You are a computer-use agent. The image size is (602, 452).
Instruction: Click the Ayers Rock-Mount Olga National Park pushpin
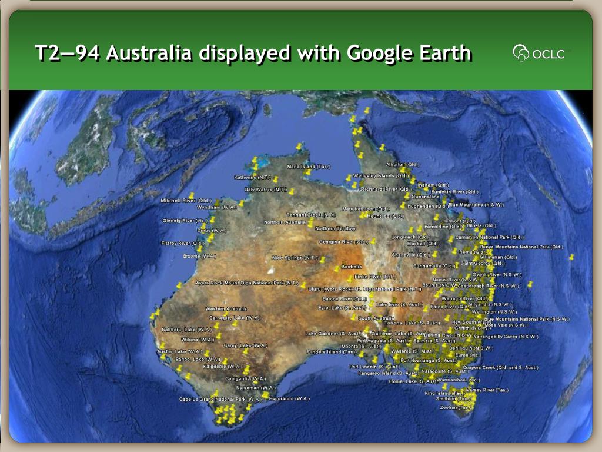point(303,285)
